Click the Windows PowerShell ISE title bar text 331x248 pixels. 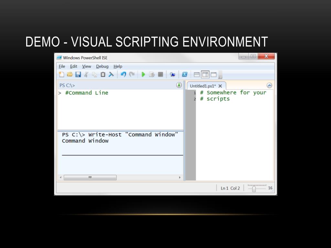coord(85,58)
